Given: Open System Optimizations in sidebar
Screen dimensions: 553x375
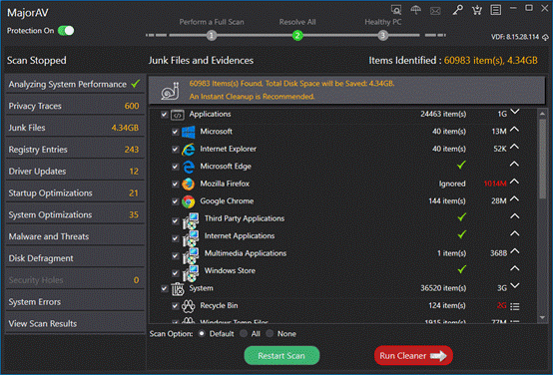Looking at the screenshot, I should coord(75,214).
